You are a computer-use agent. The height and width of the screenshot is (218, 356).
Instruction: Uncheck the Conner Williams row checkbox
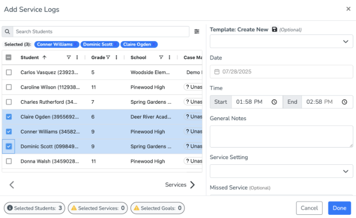pos(9,131)
